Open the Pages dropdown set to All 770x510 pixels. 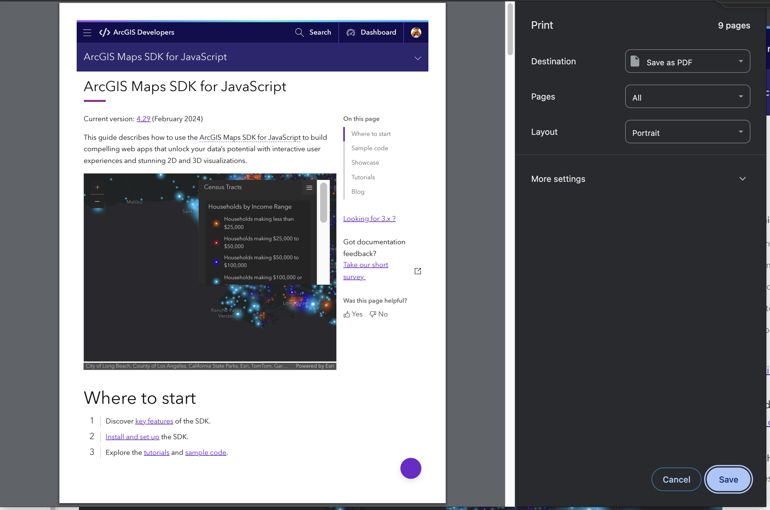pyautogui.click(x=687, y=97)
